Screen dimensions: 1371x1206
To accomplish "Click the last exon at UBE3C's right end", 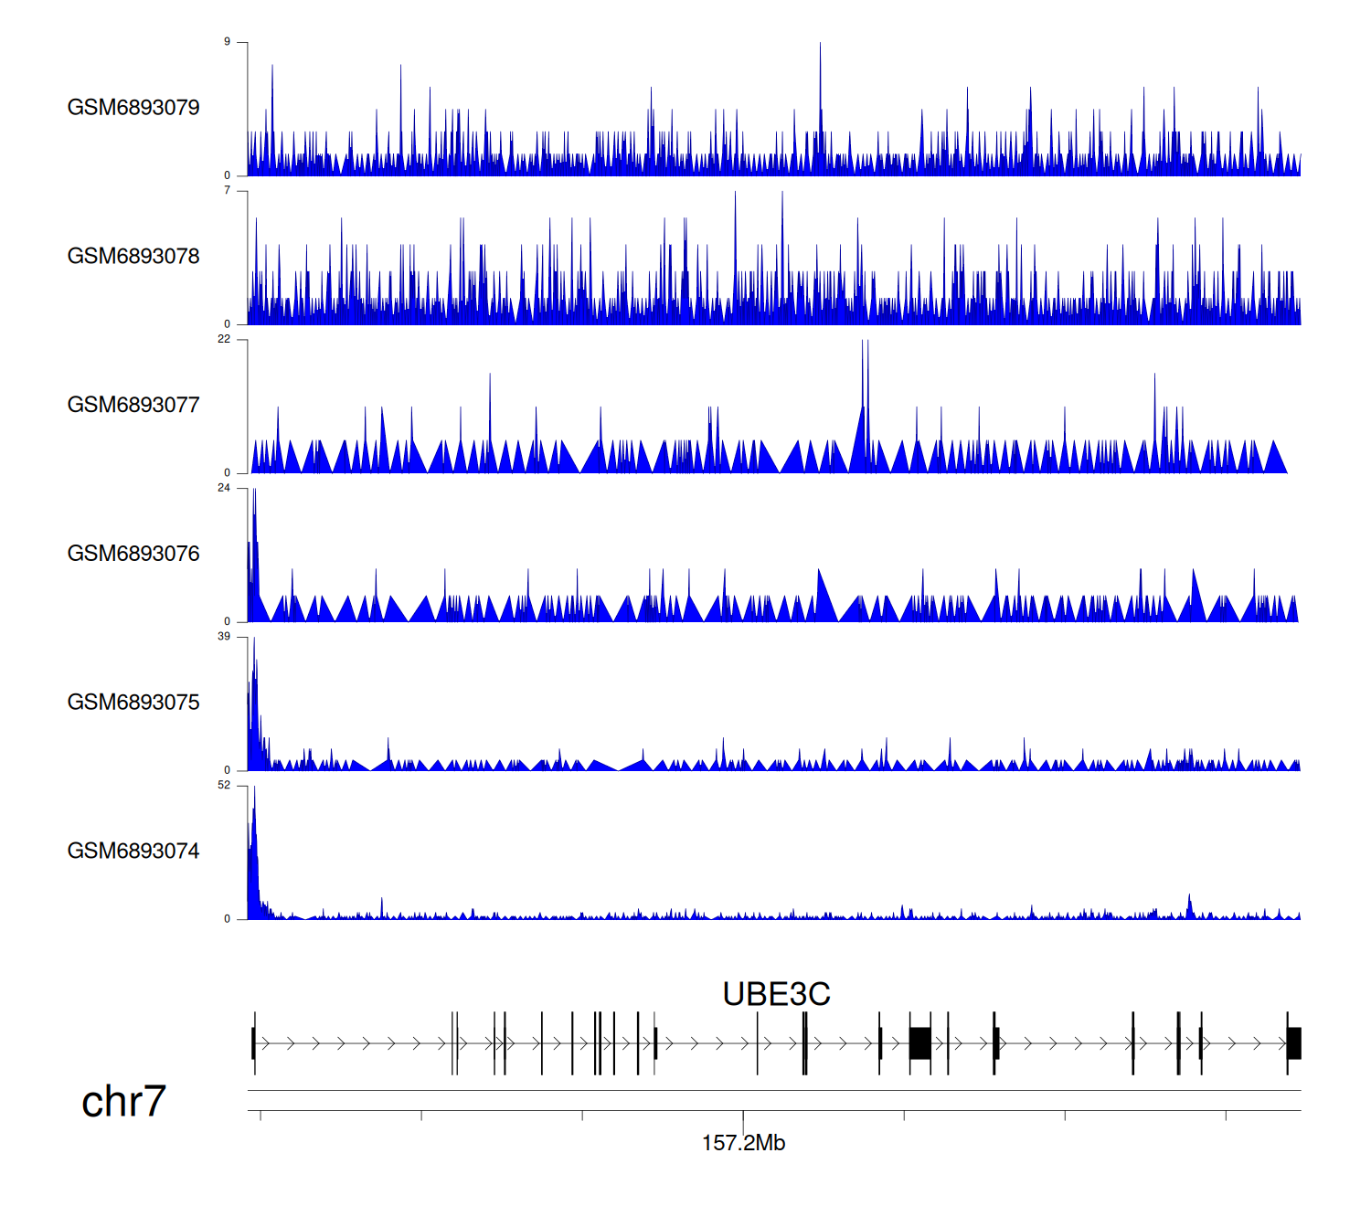I will (x=1293, y=1043).
